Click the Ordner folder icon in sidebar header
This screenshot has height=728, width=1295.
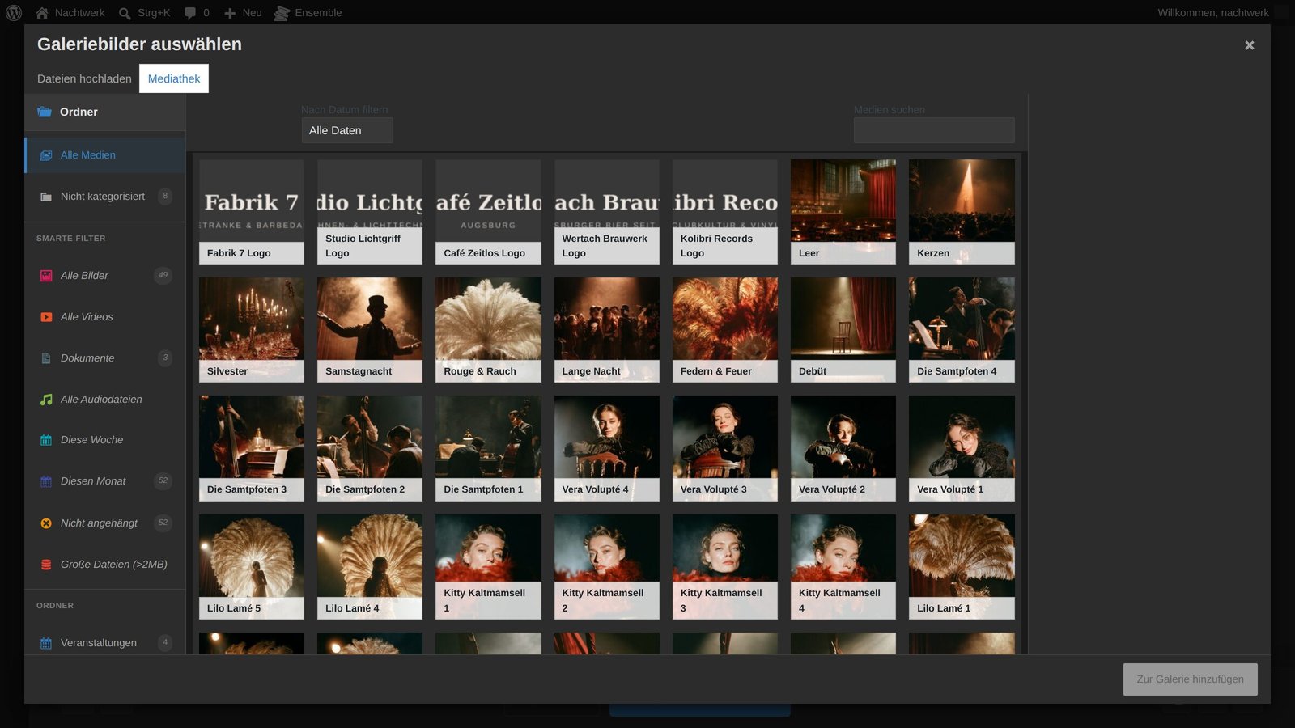pos(45,112)
